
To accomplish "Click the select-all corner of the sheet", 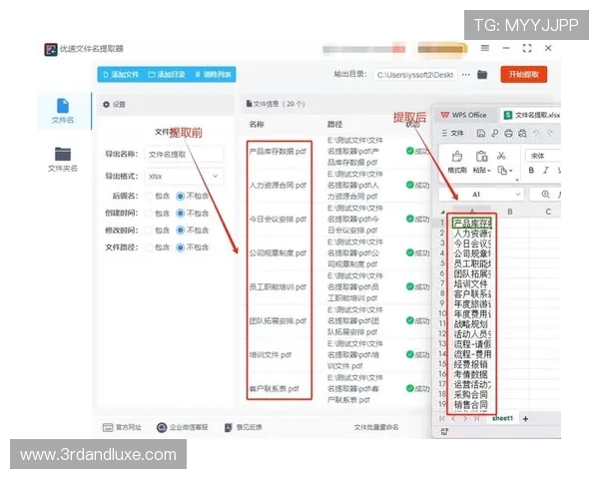I will [442, 212].
